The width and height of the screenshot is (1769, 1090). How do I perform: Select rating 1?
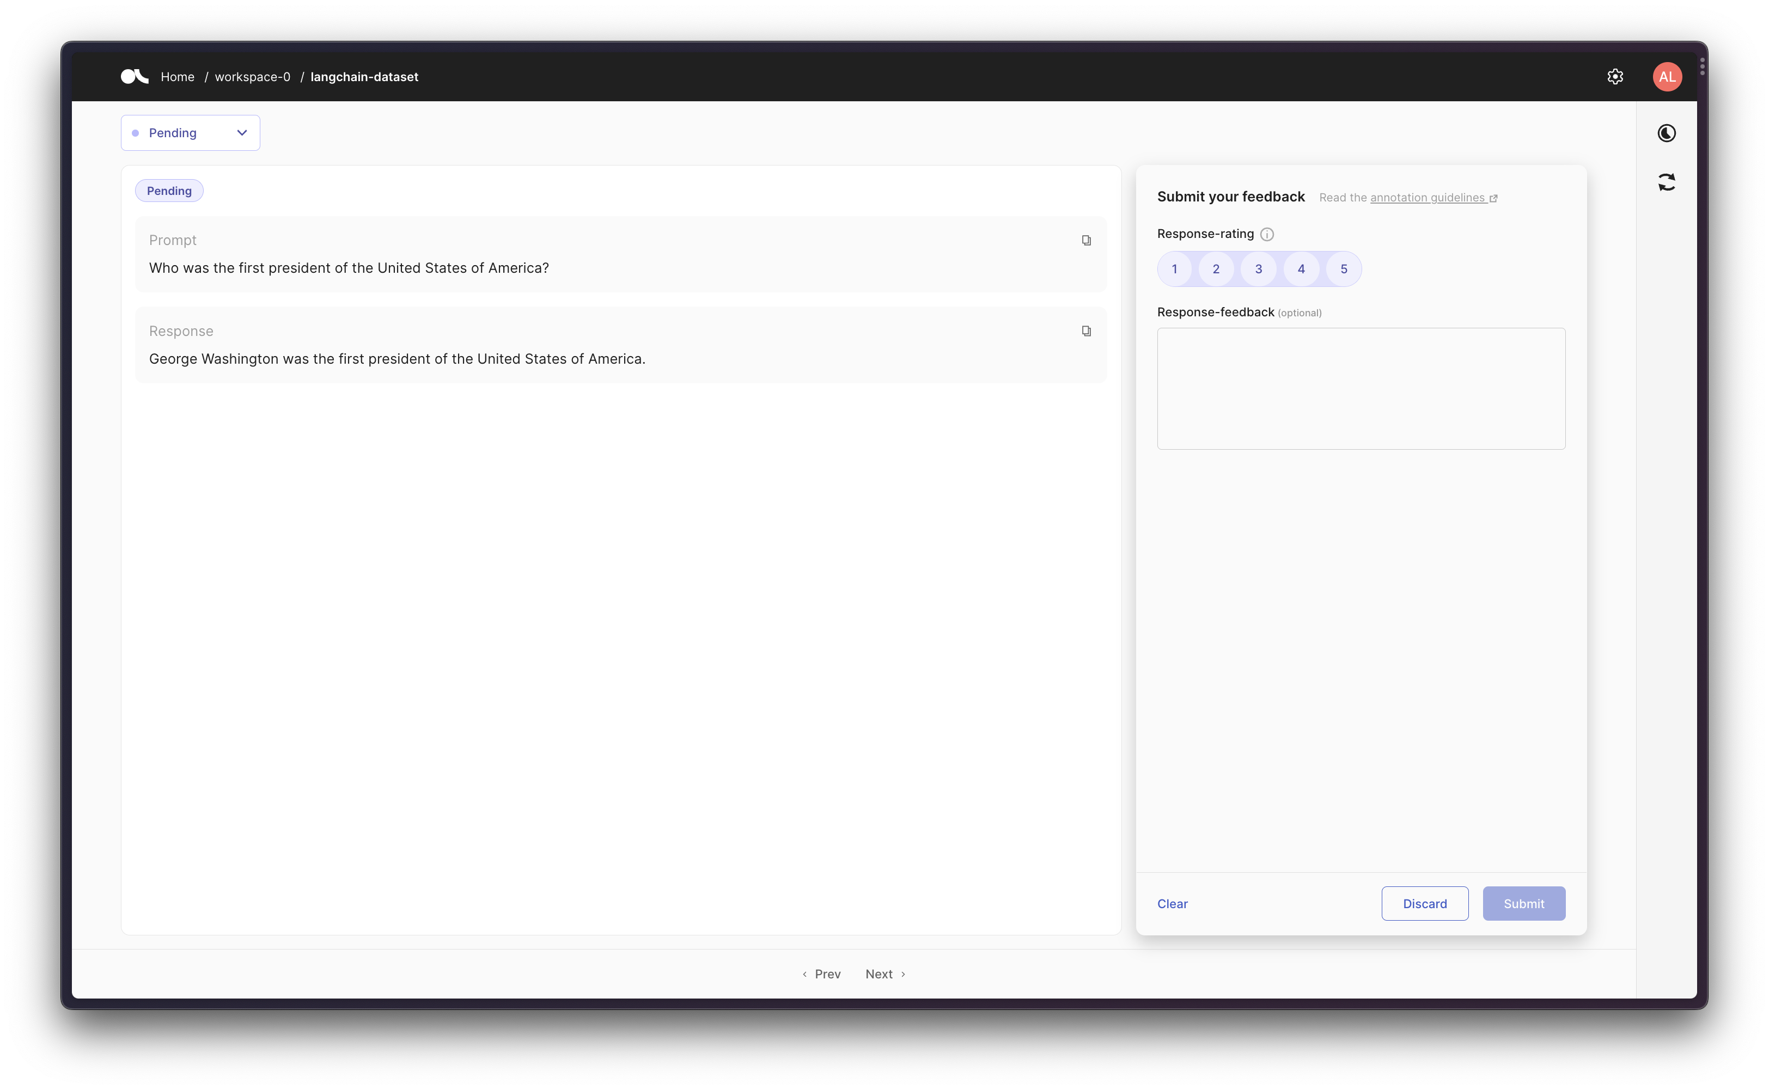click(x=1174, y=269)
